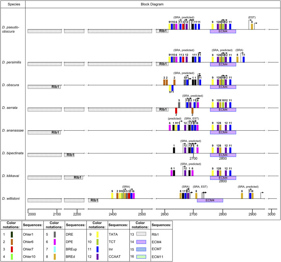The width and height of the screenshot is (281, 262).
Task: Click the (EST) annotation in D. pseudoobscura row
Action: tap(252, 17)
